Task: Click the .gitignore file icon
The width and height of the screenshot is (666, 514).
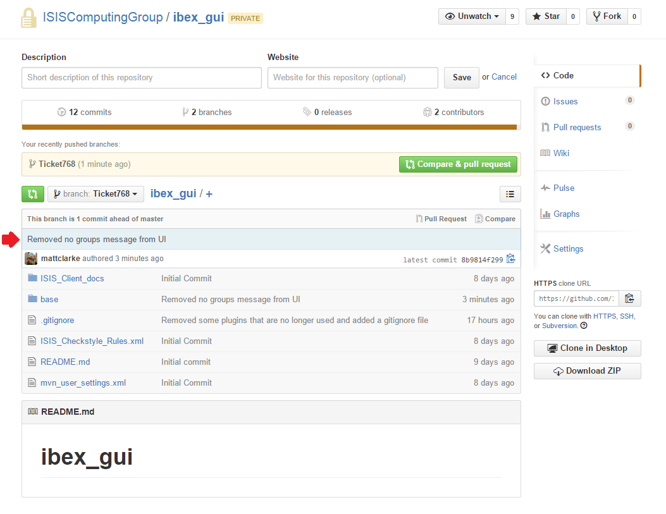Action: pyautogui.click(x=32, y=320)
